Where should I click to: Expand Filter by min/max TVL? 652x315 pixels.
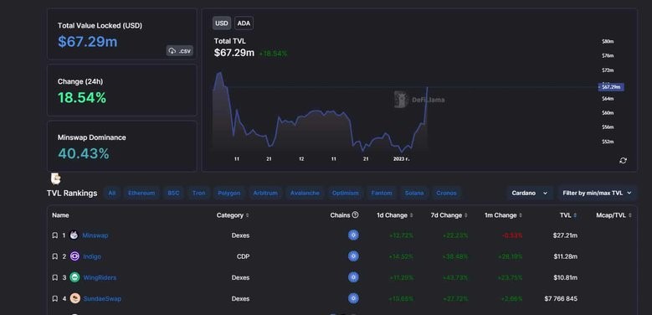click(x=597, y=193)
